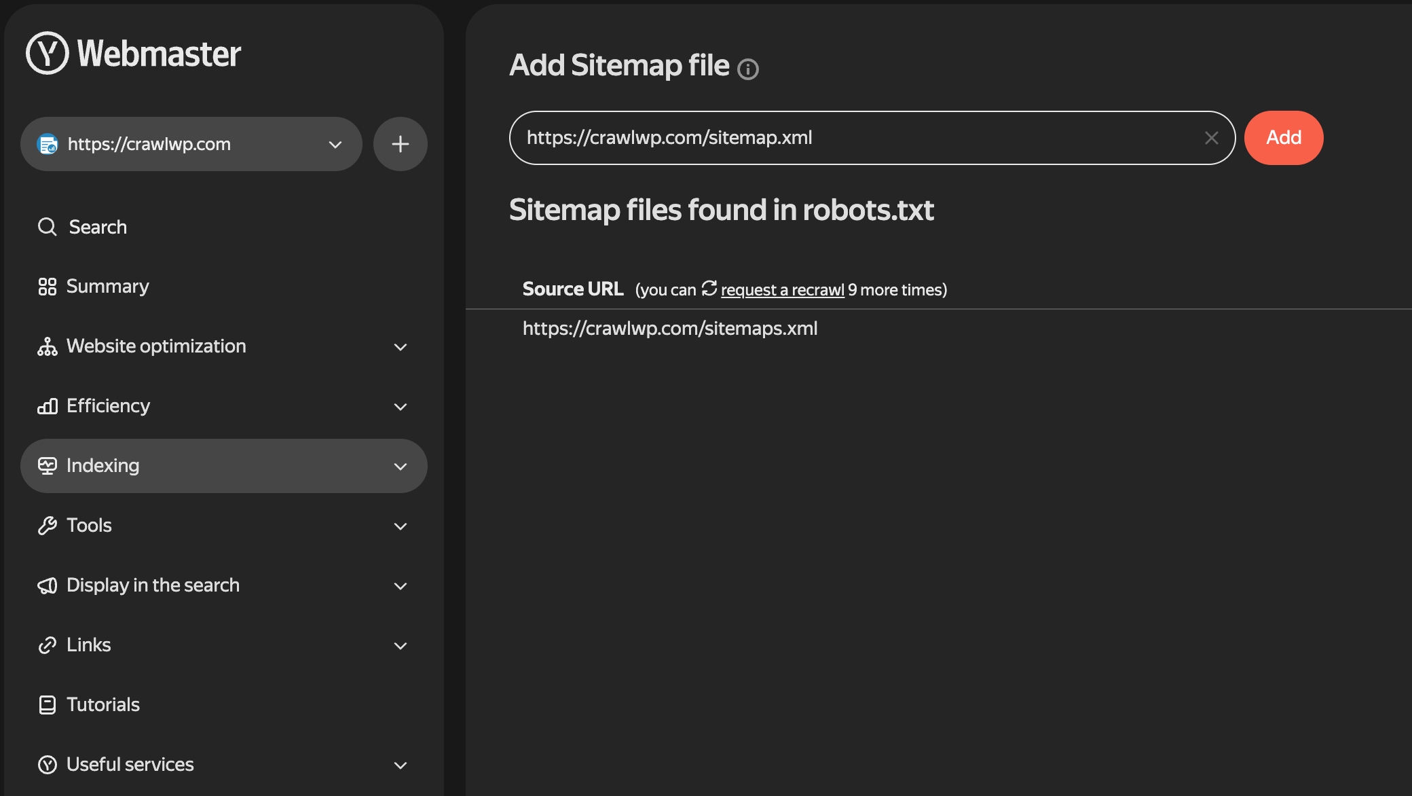1412x796 pixels.
Task: Expand the Tools section chevron
Action: 401,526
